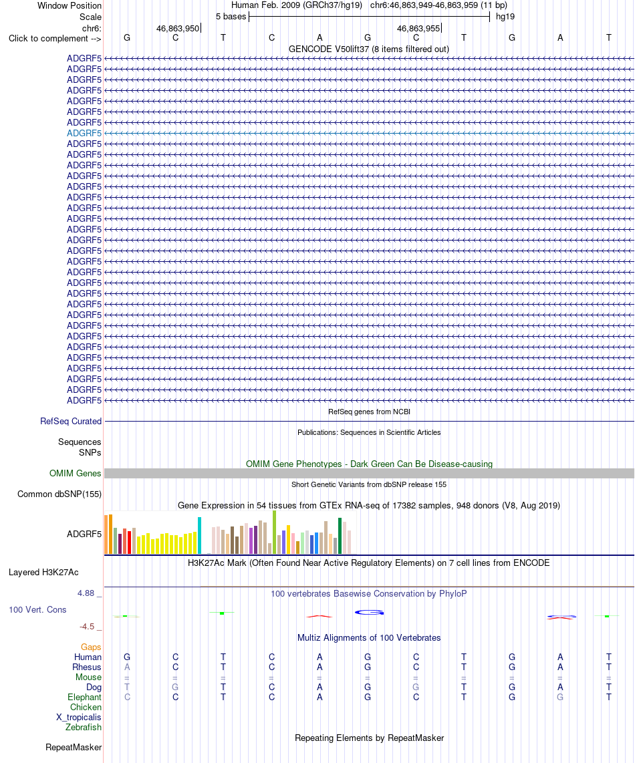Click the gray OMIM Genes bar
The image size is (635, 763).
click(x=369, y=474)
